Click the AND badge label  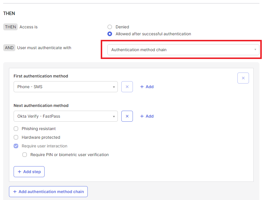(x=9, y=48)
